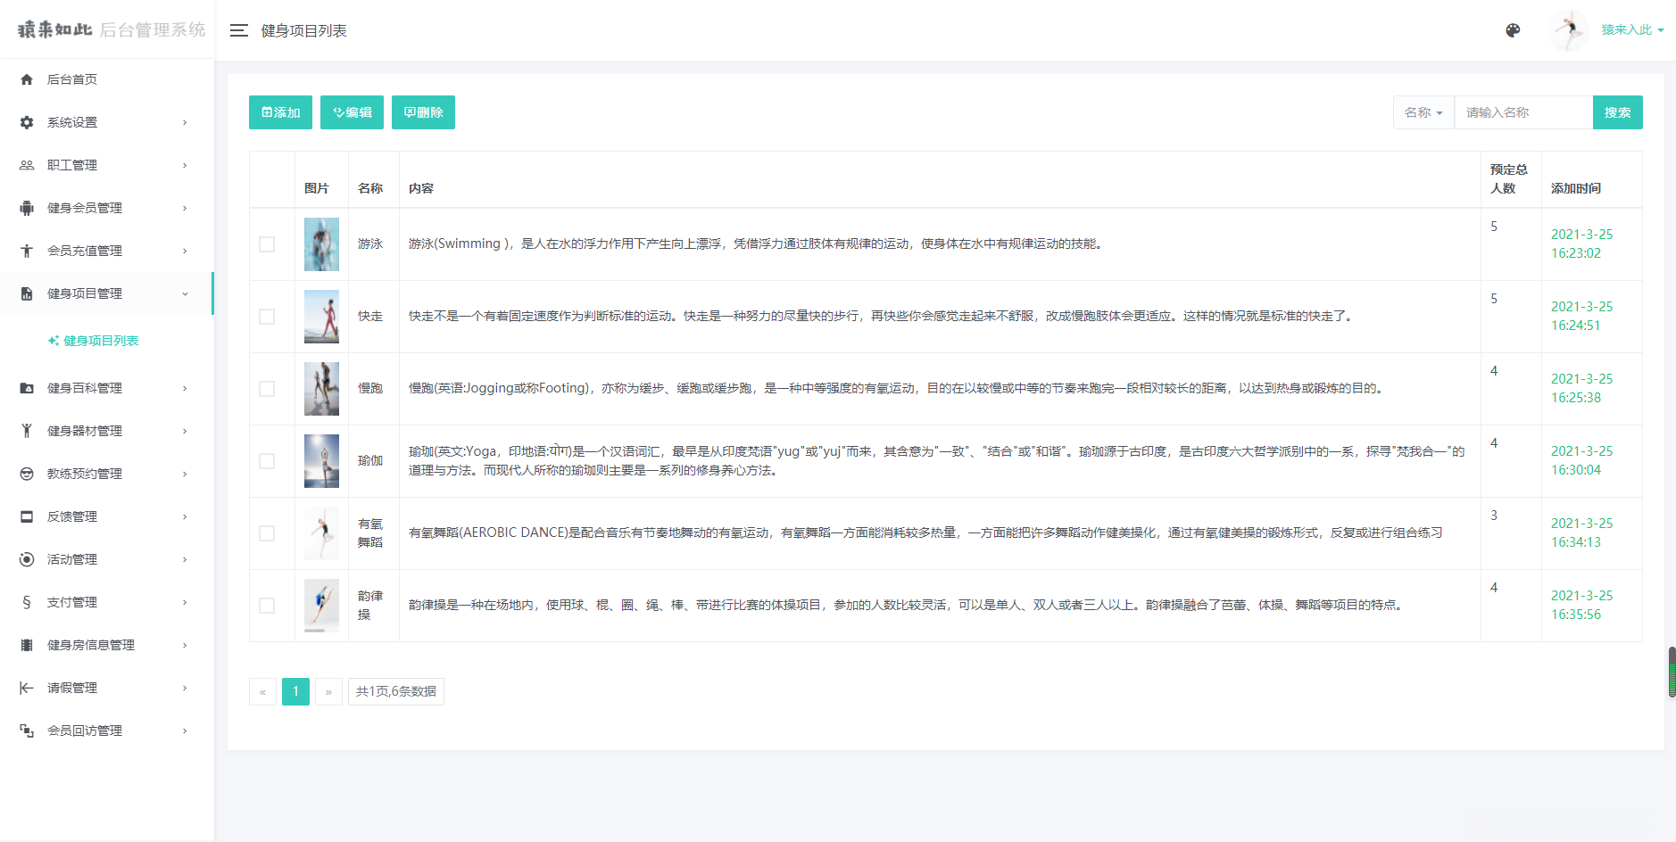Expand the 系统设置 chevron

[185, 122]
